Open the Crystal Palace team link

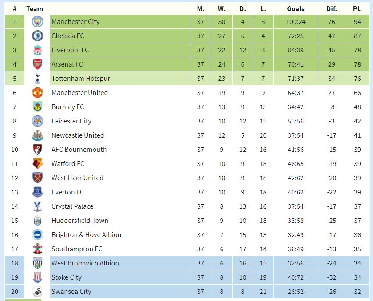72,206
